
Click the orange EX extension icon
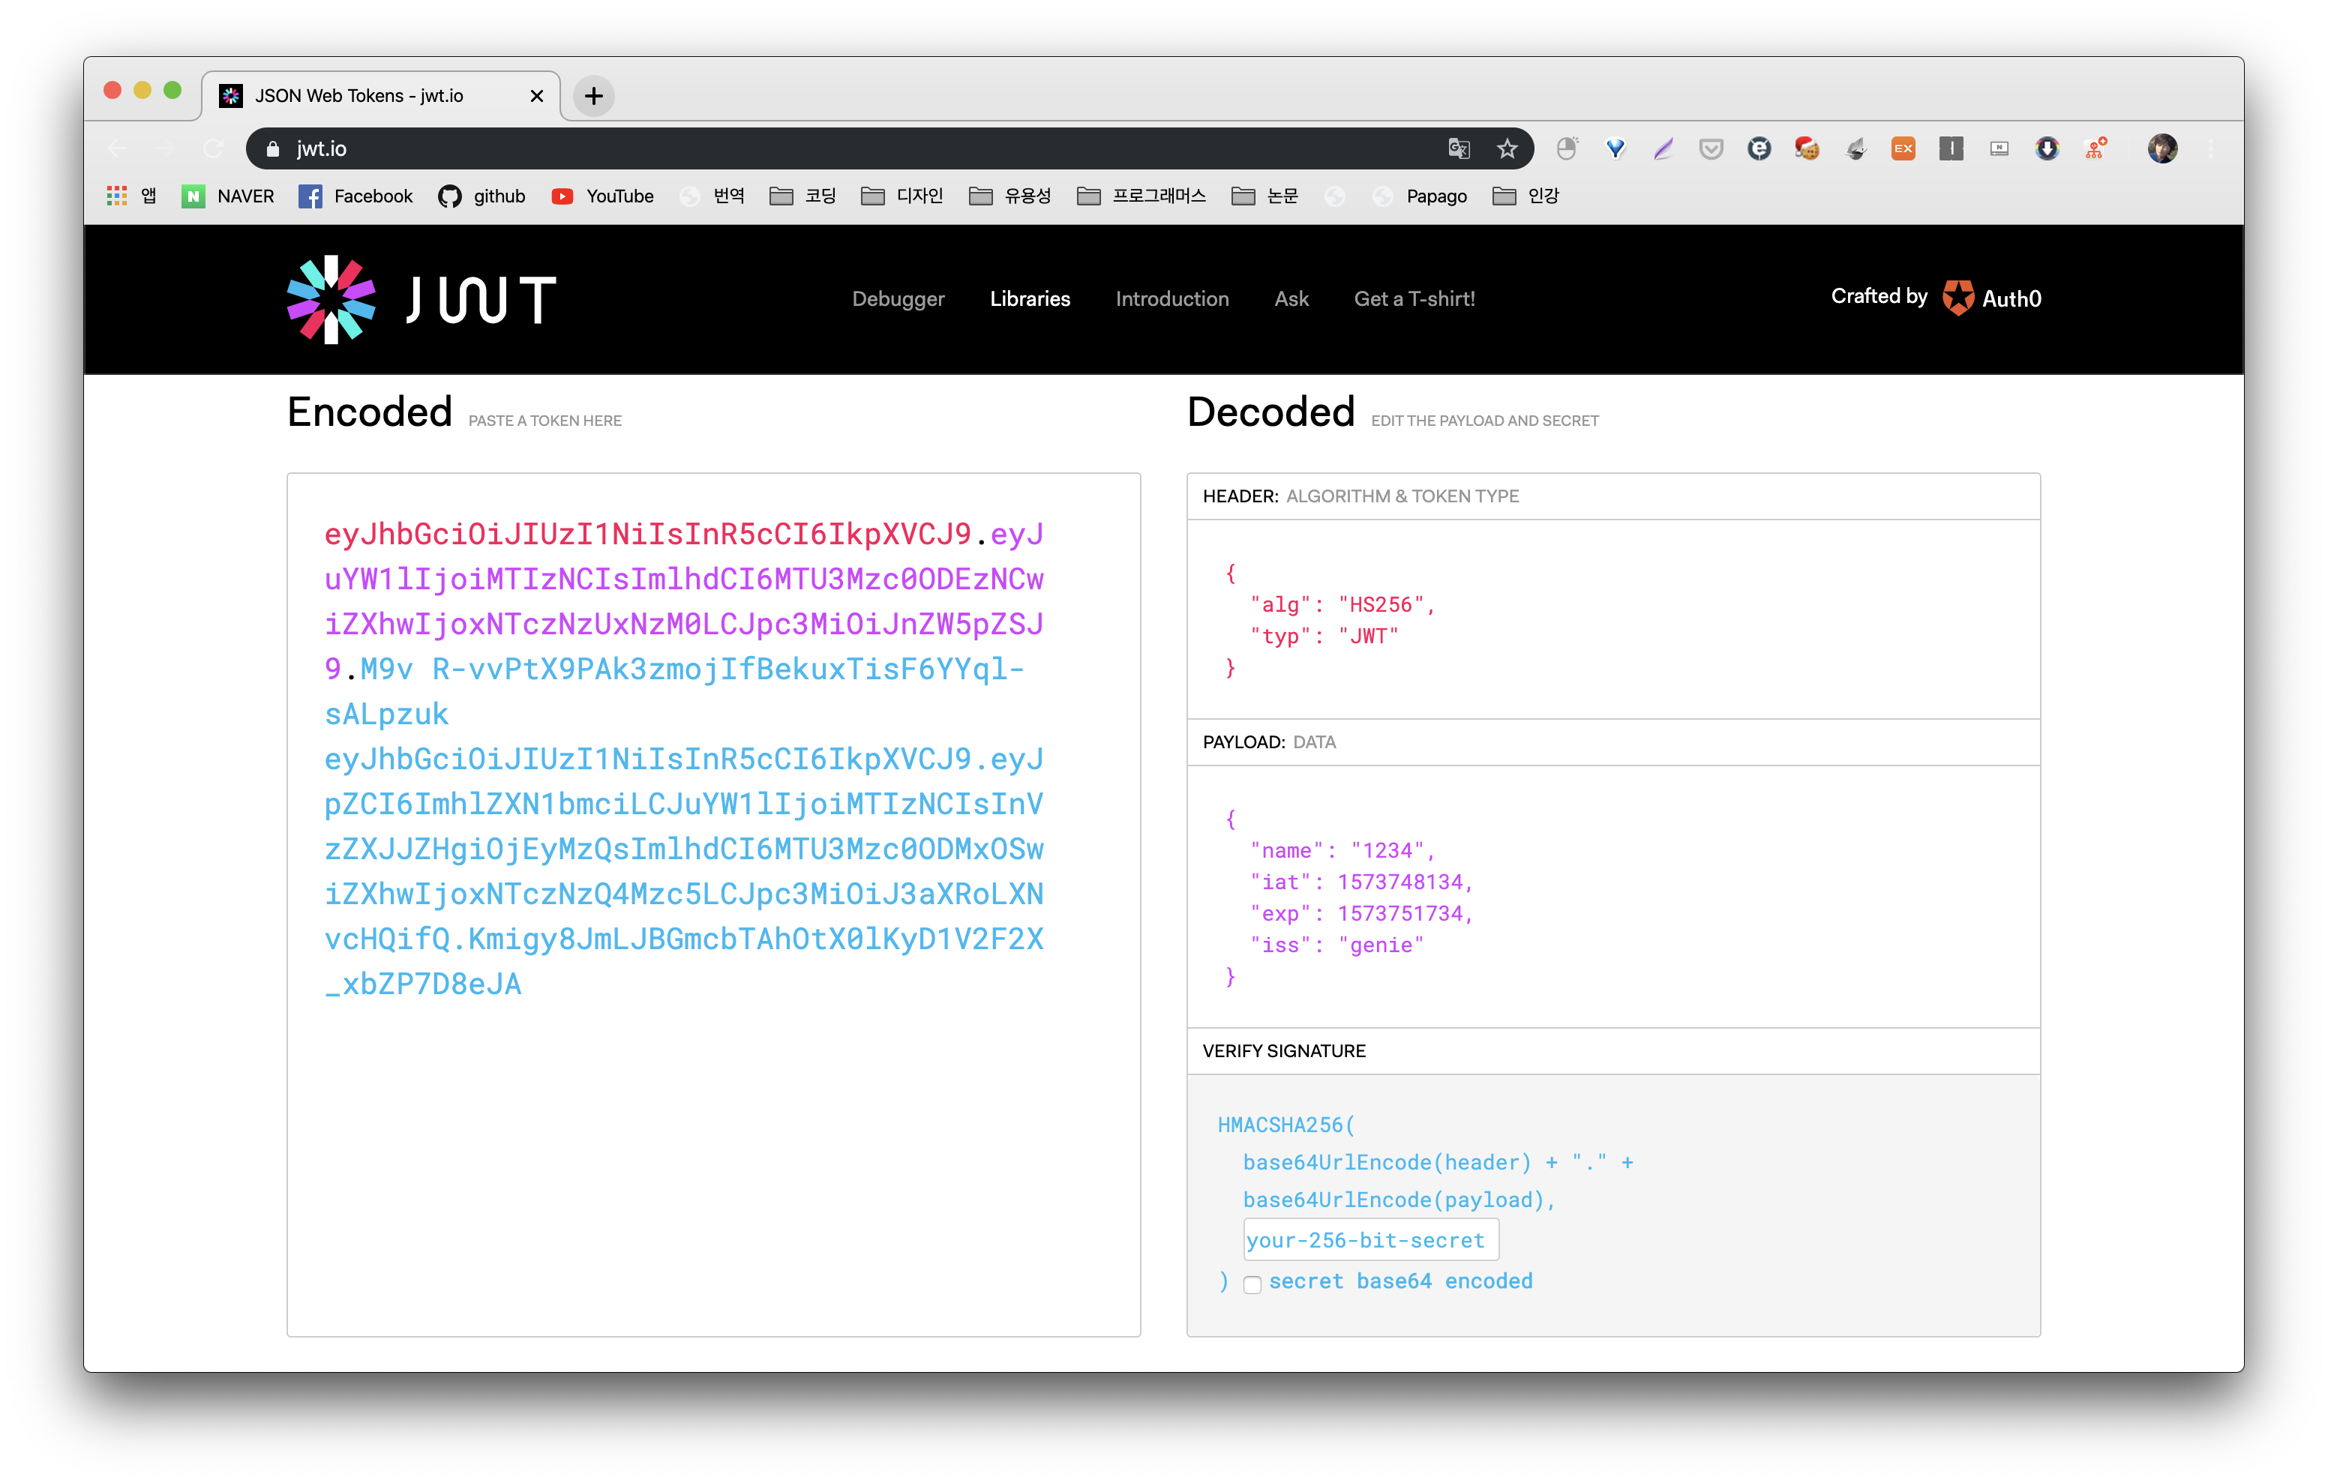[x=1903, y=148]
